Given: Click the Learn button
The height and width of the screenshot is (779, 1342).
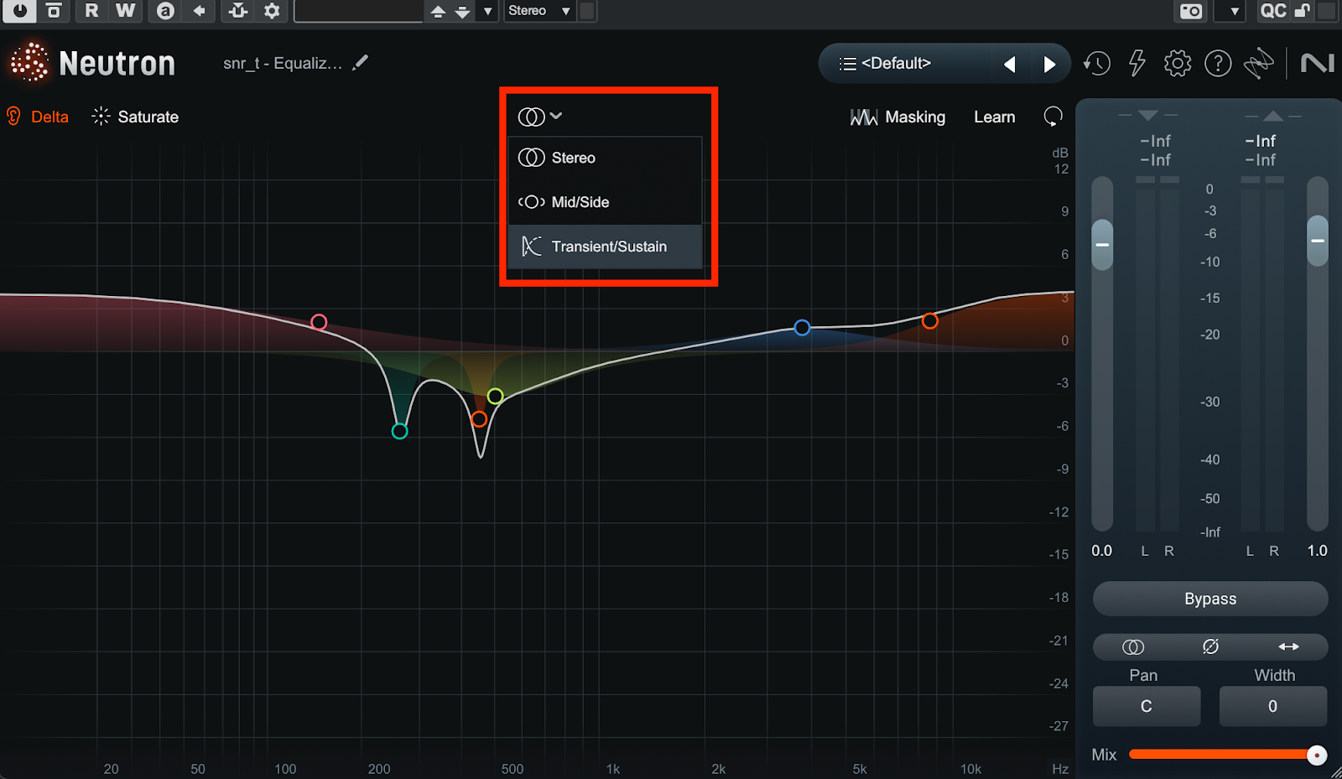Looking at the screenshot, I should point(994,117).
